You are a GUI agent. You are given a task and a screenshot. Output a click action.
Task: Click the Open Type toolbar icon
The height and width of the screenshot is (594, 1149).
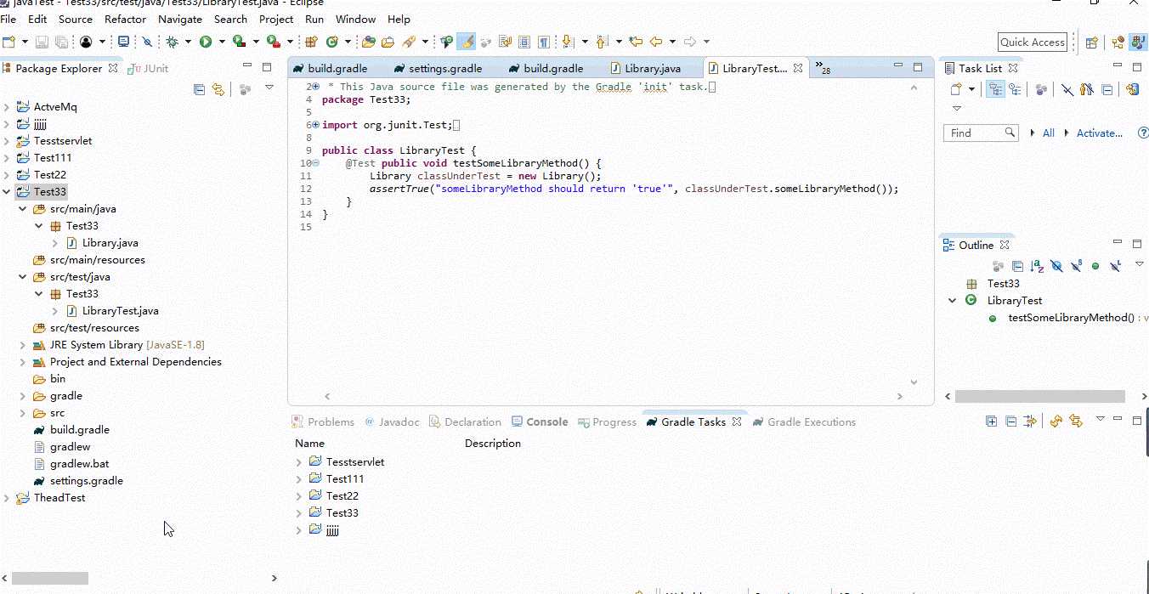click(368, 42)
